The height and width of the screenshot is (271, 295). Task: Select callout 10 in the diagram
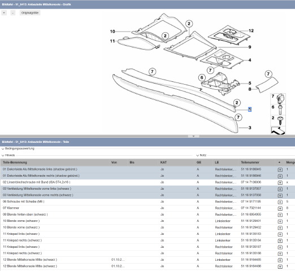[x=112, y=32]
